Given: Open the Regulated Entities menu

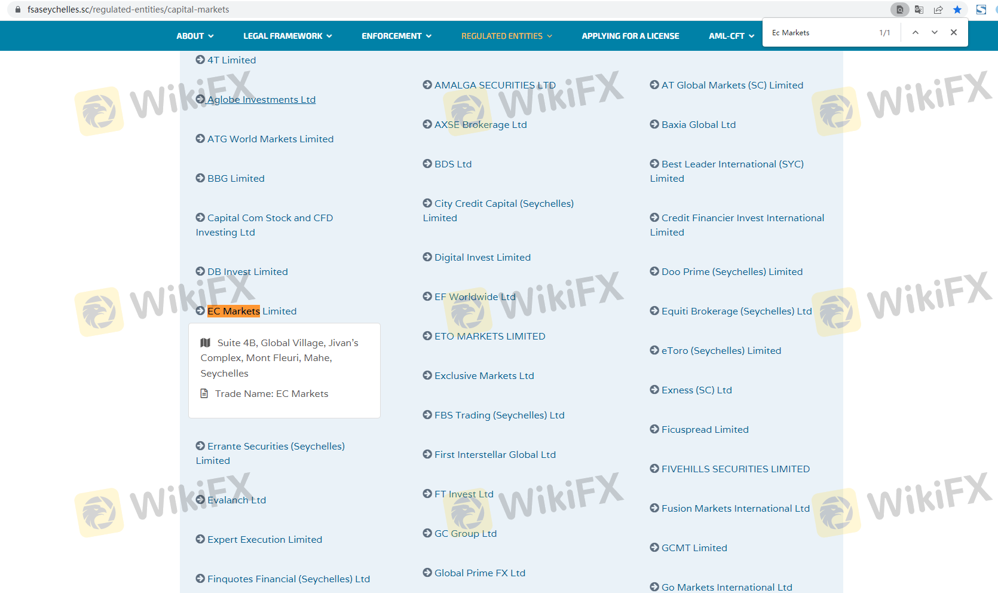Looking at the screenshot, I should [x=506, y=36].
